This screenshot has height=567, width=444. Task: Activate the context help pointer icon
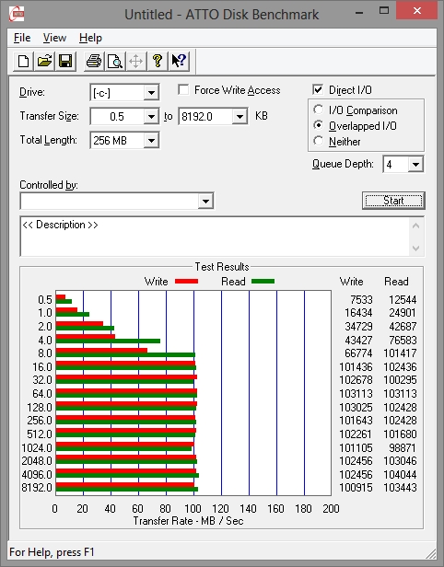tap(179, 61)
